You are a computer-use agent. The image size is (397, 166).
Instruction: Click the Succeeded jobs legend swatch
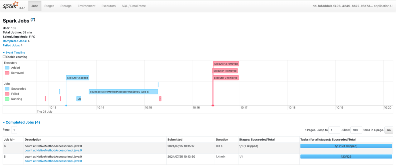[x=7, y=89]
